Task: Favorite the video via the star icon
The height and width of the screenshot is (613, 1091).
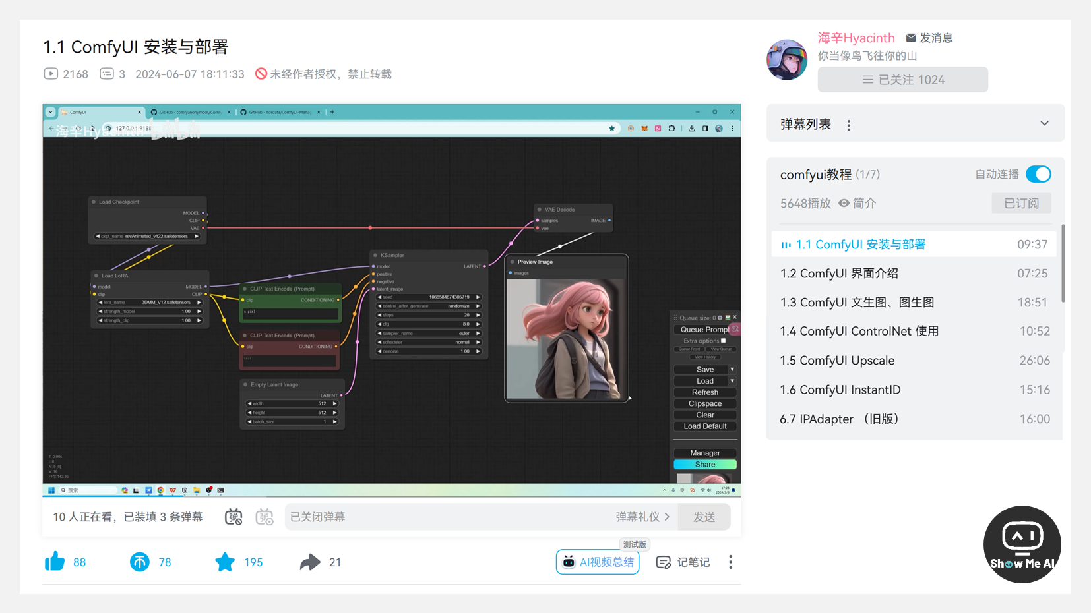Action: point(224,562)
